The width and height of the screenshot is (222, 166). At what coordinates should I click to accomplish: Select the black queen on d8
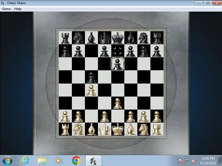(105, 38)
